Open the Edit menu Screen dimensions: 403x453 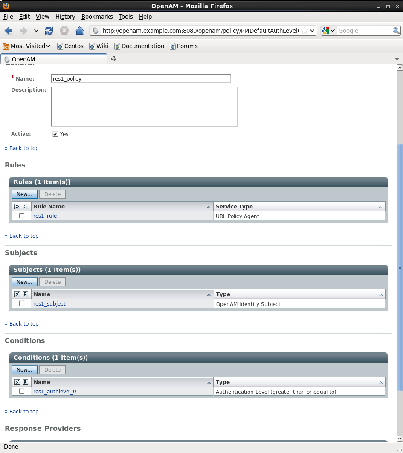[x=25, y=17]
